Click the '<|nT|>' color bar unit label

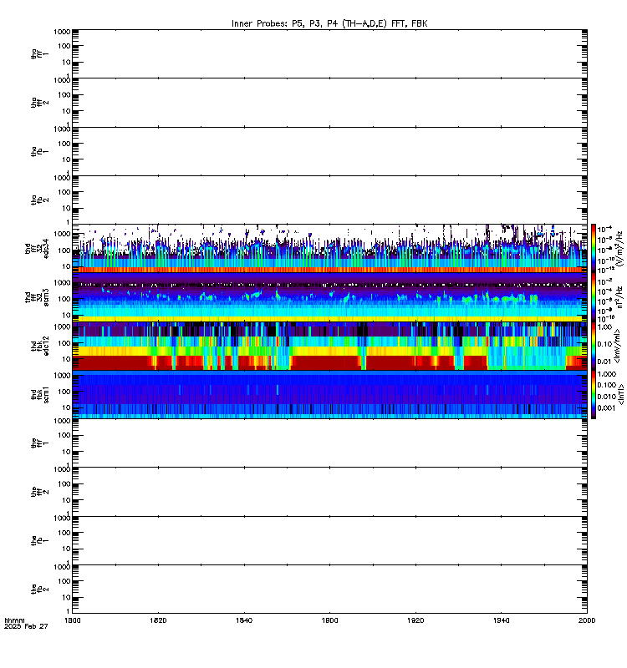[621, 394]
